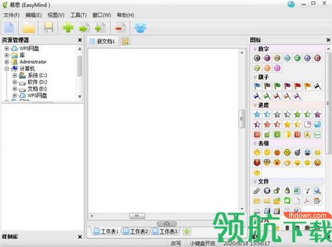Click the chat bubble icon in title bar

point(291,4)
